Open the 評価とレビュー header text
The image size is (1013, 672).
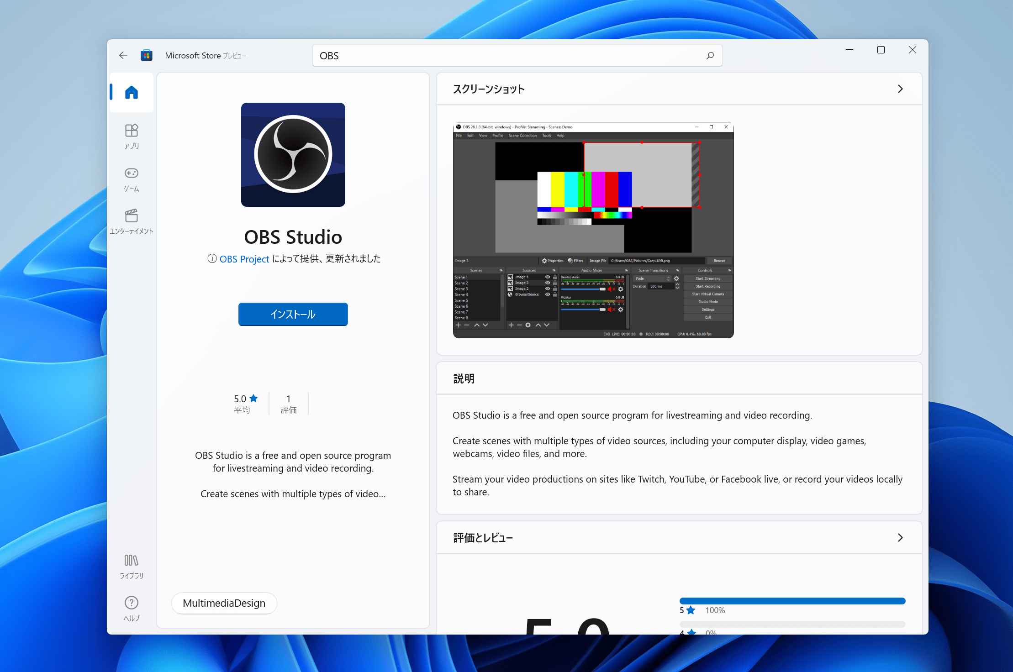pyautogui.click(x=483, y=538)
